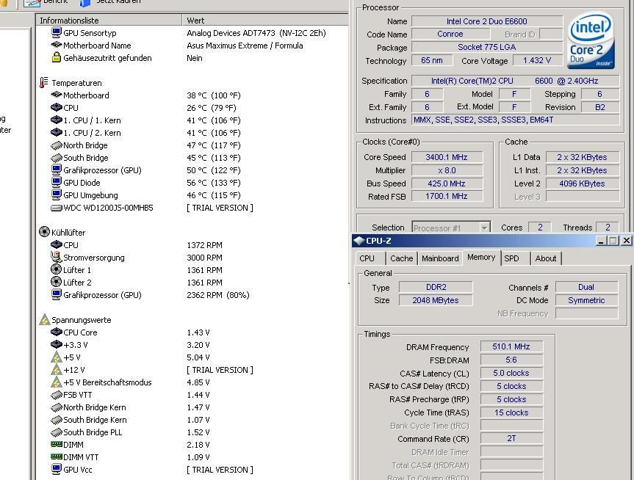This screenshot has height=480, width=634.
Task: Click the +12 V warning triangle icon
Action: click(x=57, y=370)
